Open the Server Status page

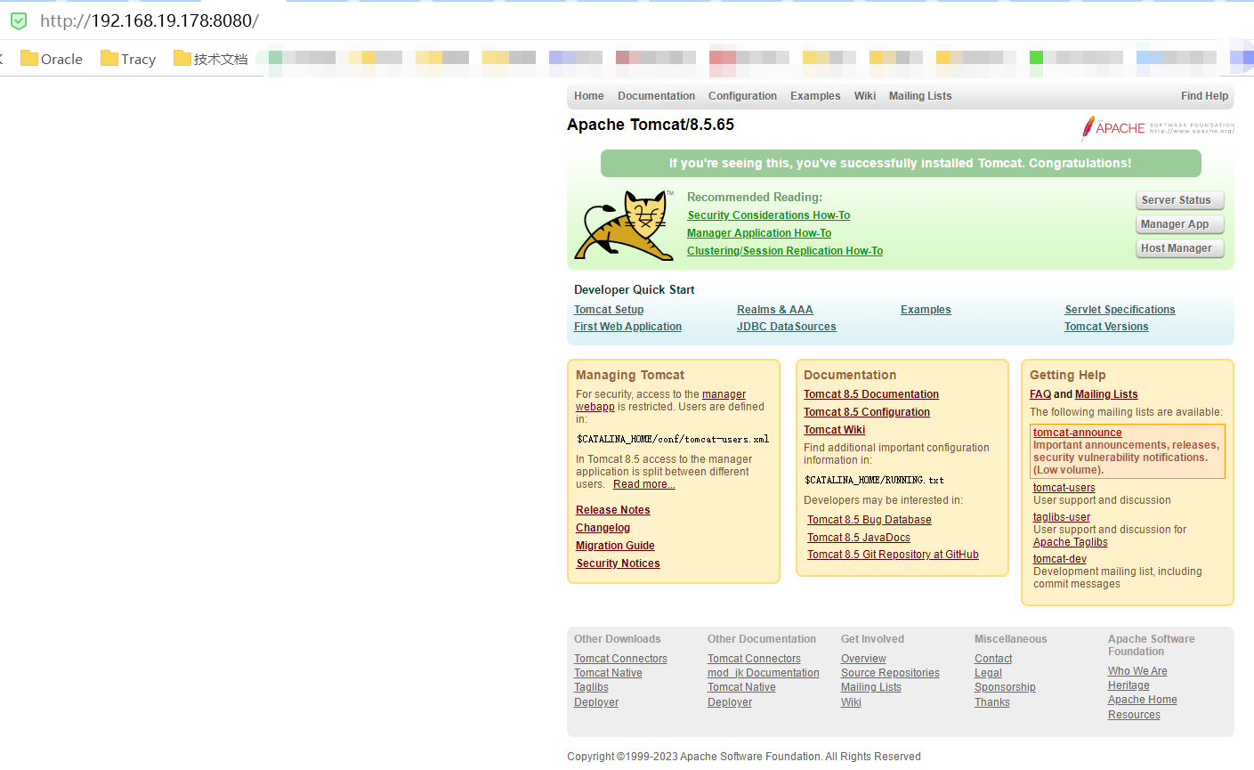click(1180, 199)
